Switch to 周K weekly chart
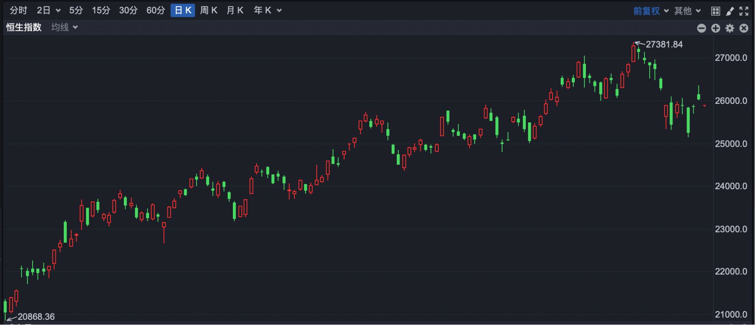 pos(208,11)
